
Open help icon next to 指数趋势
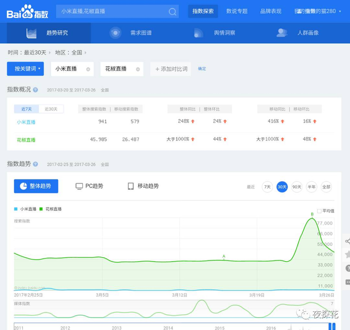[x=35, y=164]
